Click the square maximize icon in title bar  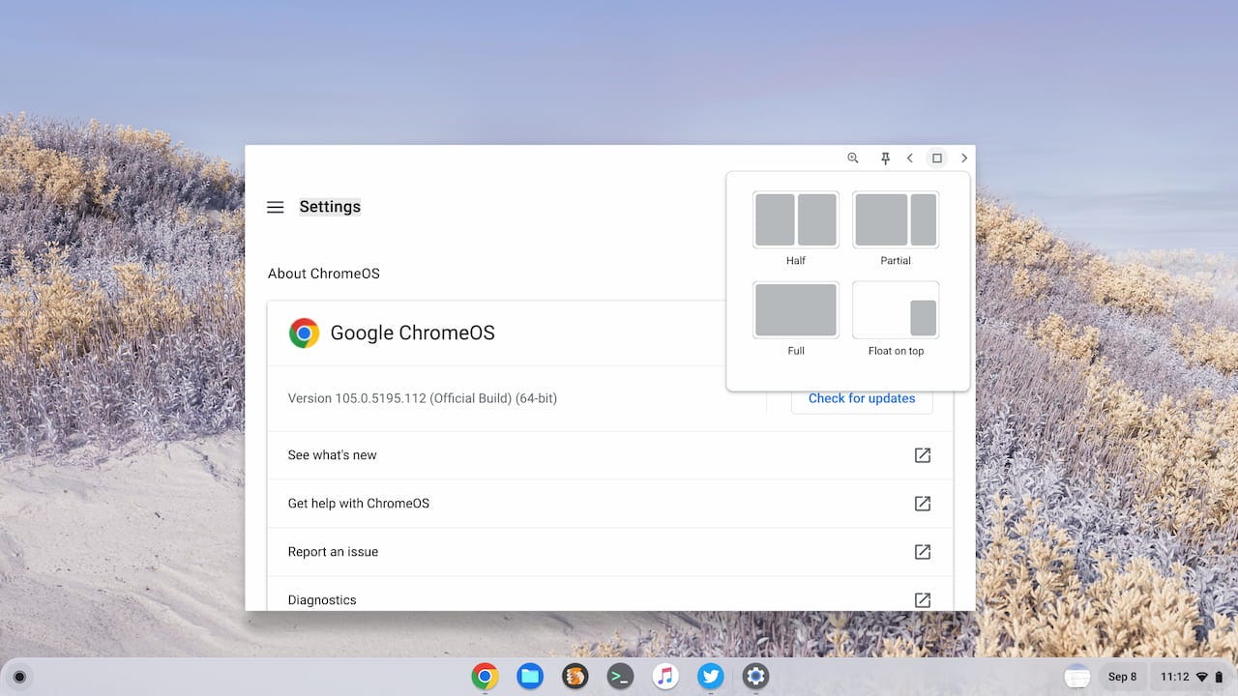[936, 158]
